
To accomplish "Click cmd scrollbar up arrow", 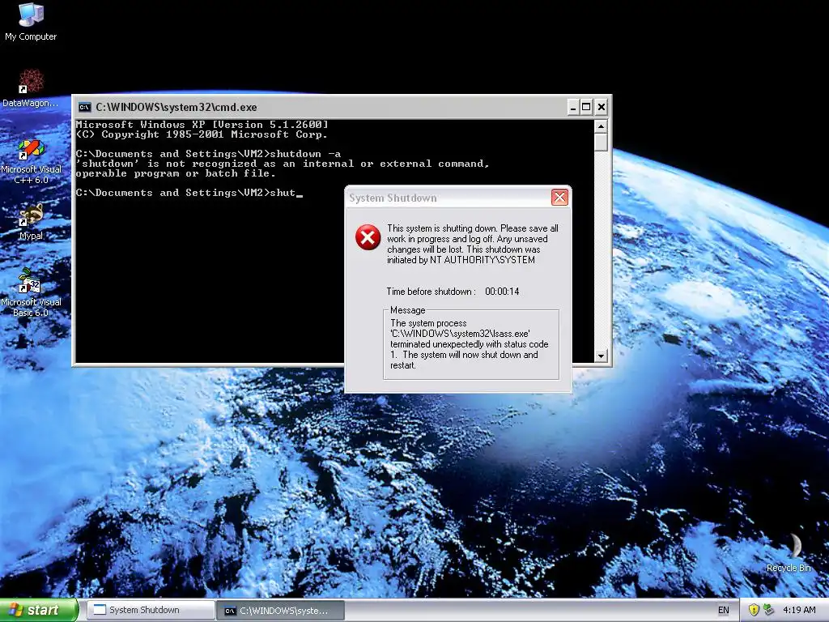I will point(601,126).
